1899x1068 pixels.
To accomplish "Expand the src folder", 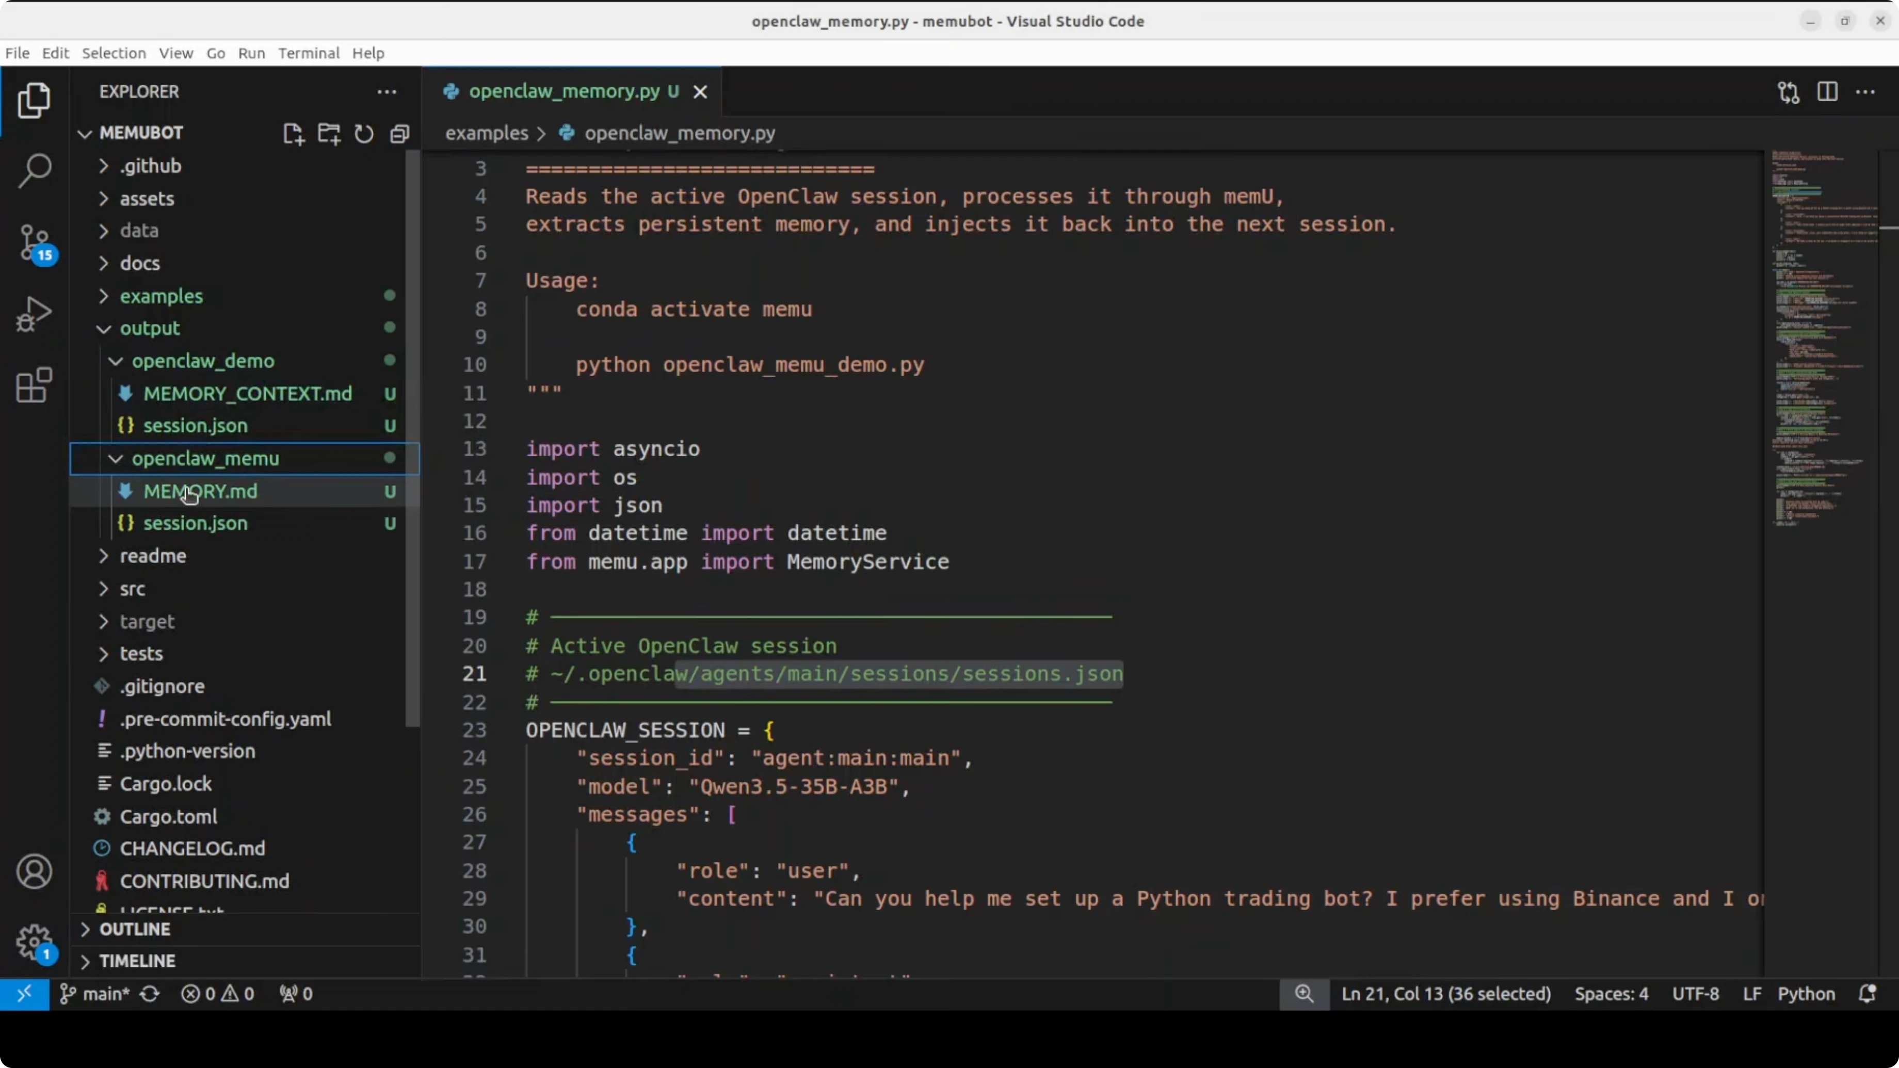I will coord(133,588).
